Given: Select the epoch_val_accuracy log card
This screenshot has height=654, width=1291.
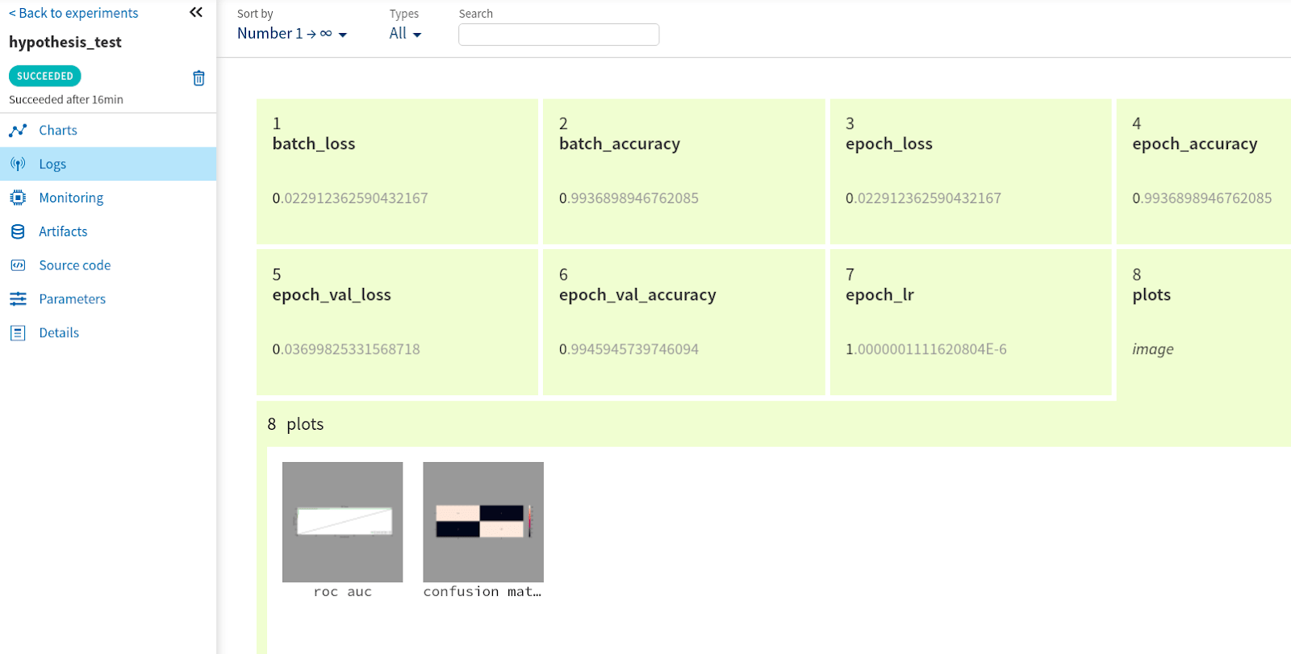Looking at the screenshot, I should tap(684, 322).
